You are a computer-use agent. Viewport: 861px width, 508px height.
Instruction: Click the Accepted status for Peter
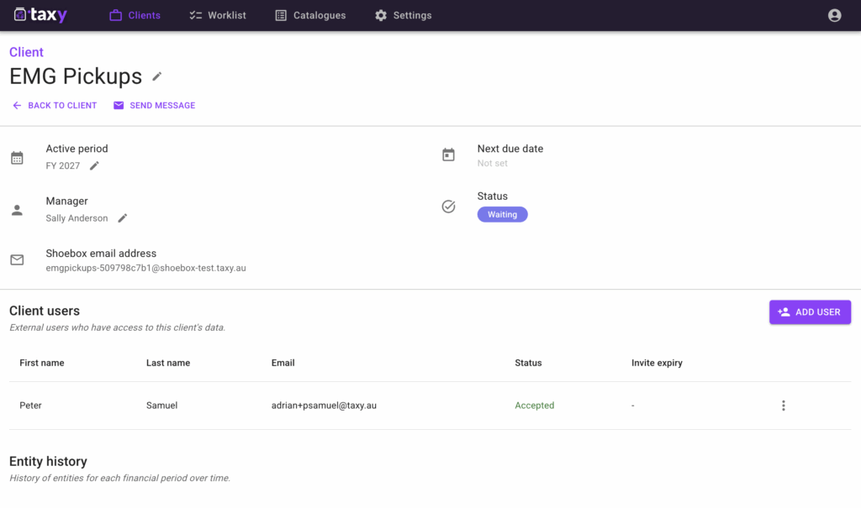pyautogui.click(x=534, y=406)
